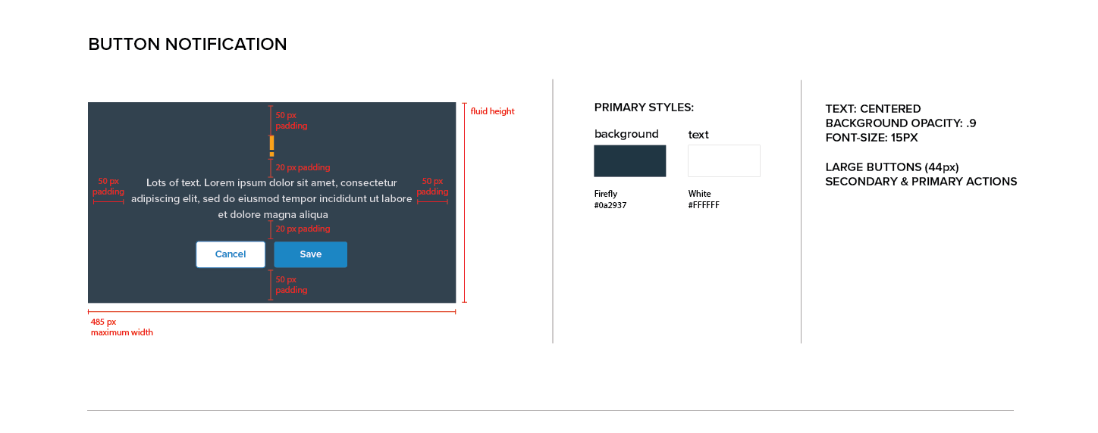Screen dimensions: 1098x433
Task: Click the red 'fluid height' annotation
Action: coord(492,111)
